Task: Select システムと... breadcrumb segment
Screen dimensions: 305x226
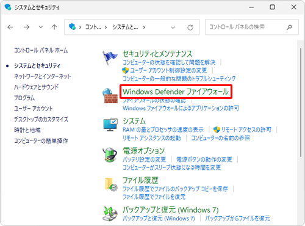Action: [x=125, y=27]
